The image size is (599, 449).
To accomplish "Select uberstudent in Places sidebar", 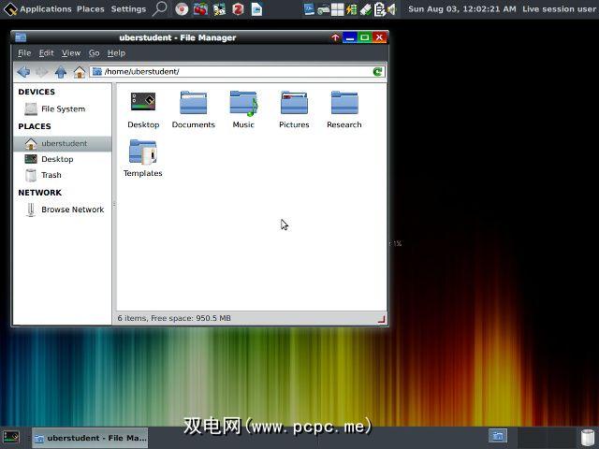I will coord(63,143).
